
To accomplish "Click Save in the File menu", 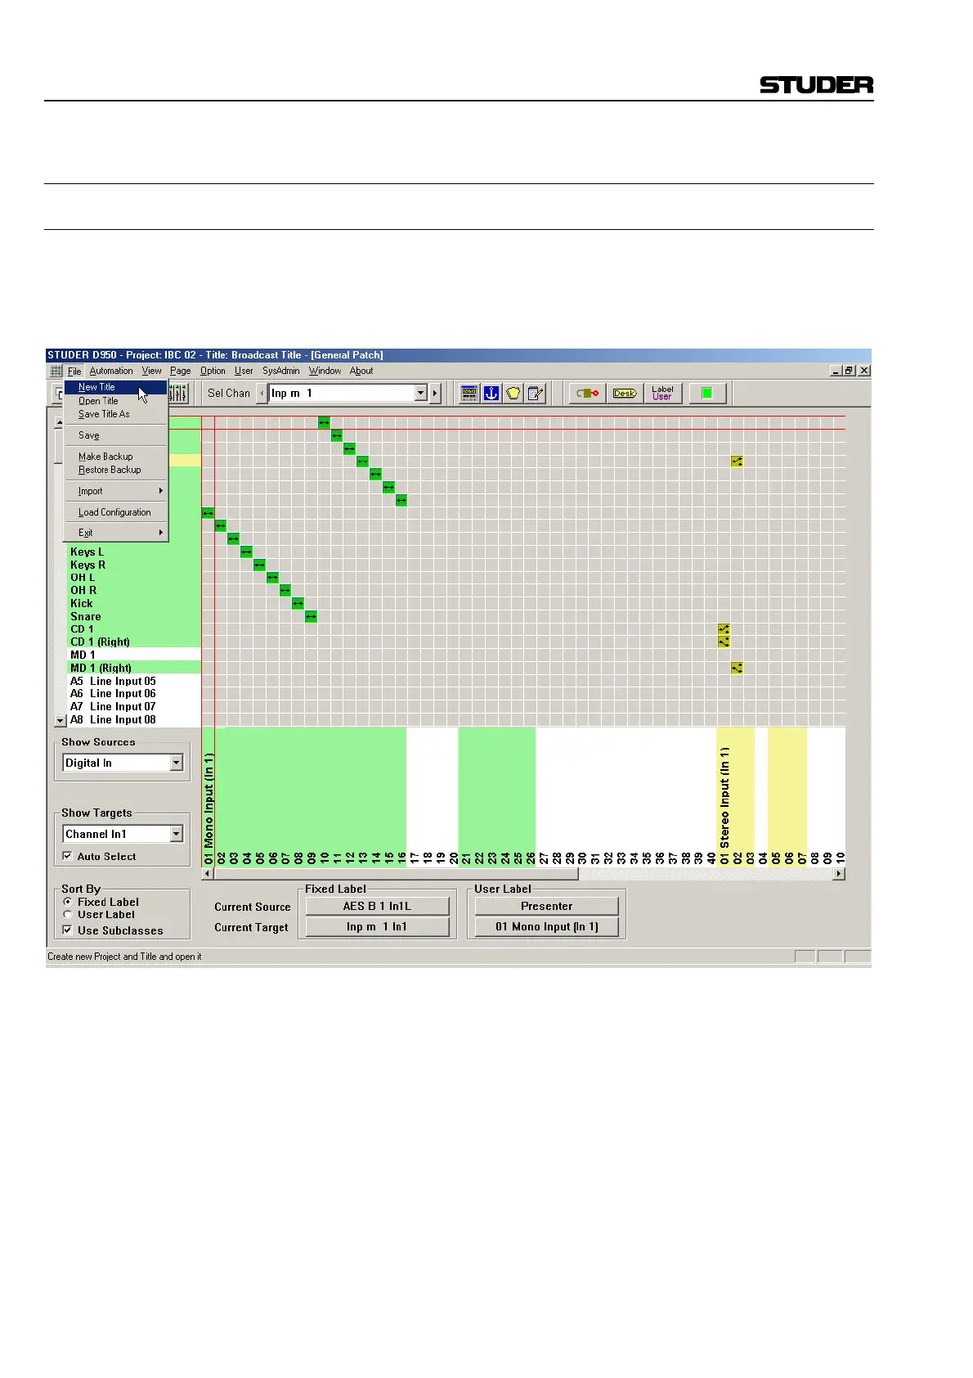I will point(116,435).
